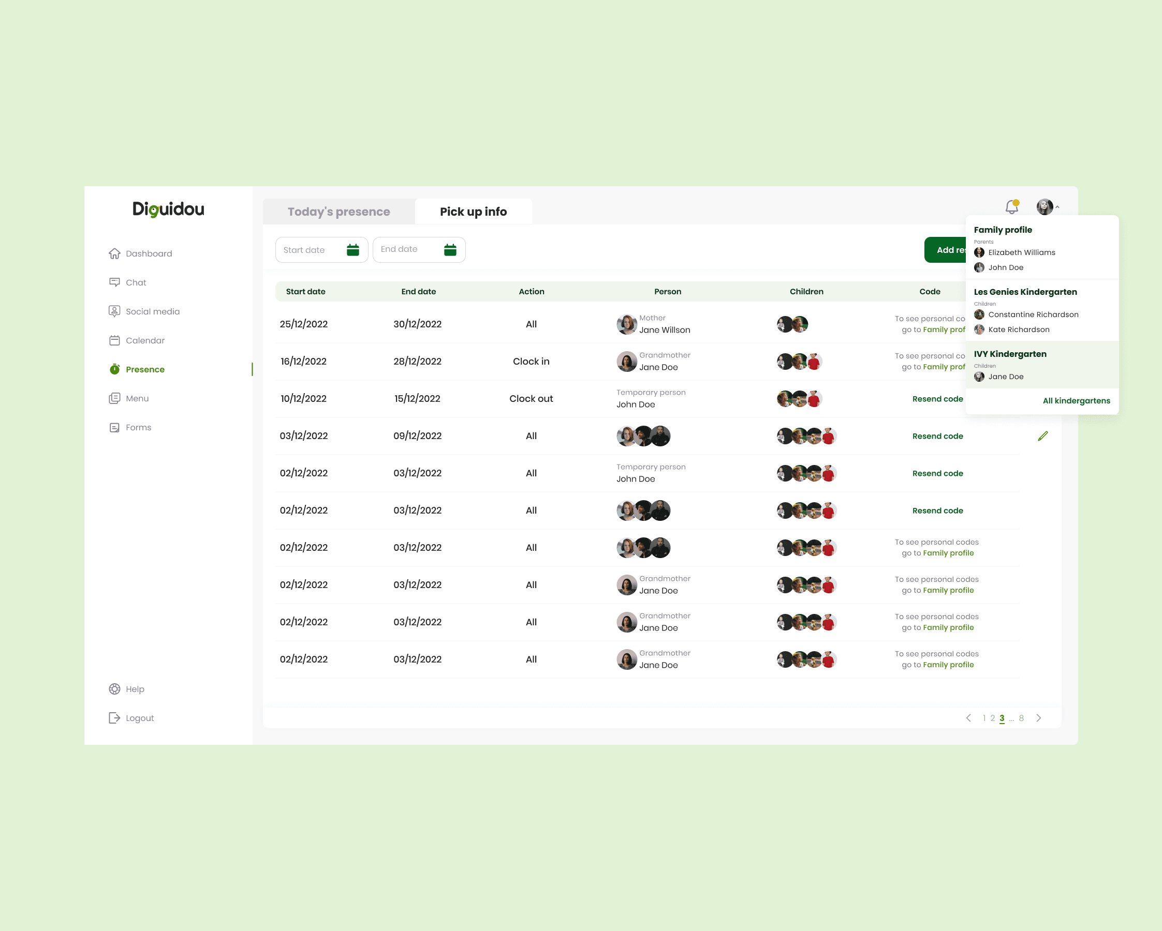
Task: Click the Help lifebuoy icon
Action: coord(114,689)
